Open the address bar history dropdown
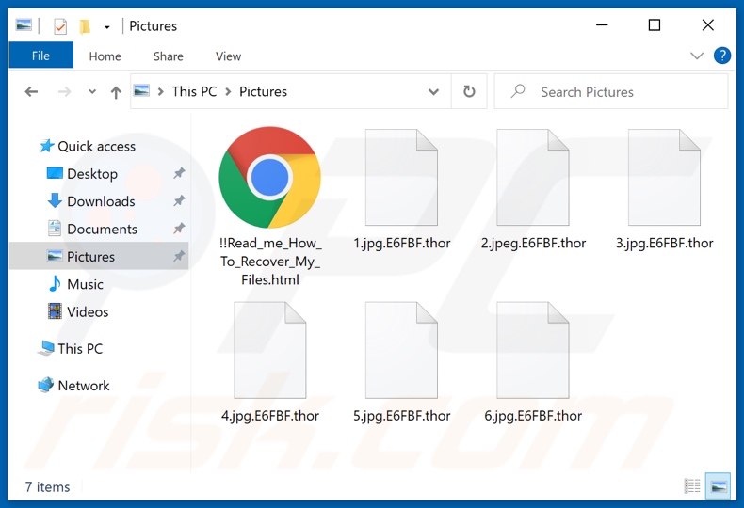This screenshot has height=508, width=744. pyautogui.click(x=433, y=92)
